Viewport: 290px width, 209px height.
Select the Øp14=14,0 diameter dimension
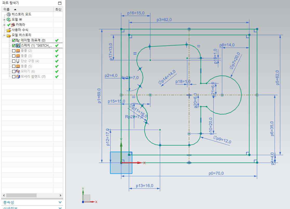tap(167, 77)
